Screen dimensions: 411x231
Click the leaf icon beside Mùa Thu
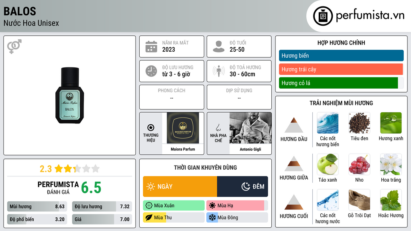coord(149,217)
